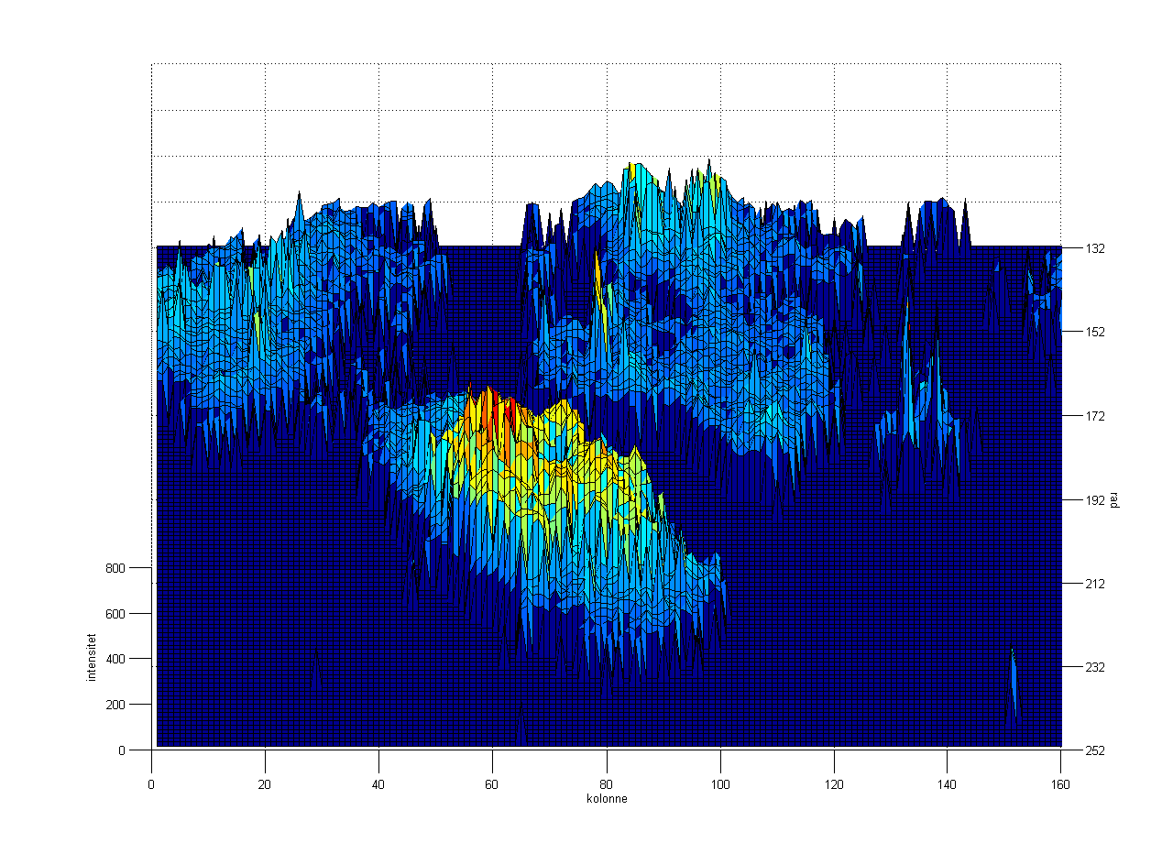The width and height of the screenshot is (1173, 843).
Task: Click x-axis tick label '160'
Action: point(1060,784)
